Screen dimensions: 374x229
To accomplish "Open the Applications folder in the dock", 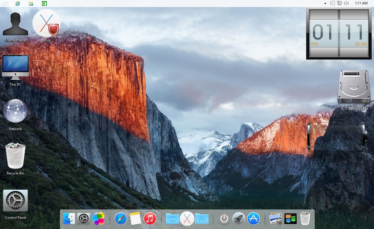I will pyautogui.click(x=202, y=218).
